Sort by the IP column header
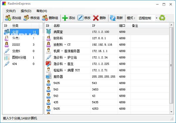Image resolution: width=176 pixels, height=123 pixels. pyautogui.click(x=104, y=26)
